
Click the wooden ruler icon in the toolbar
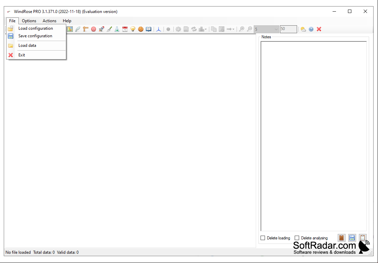tap(86, 29)
